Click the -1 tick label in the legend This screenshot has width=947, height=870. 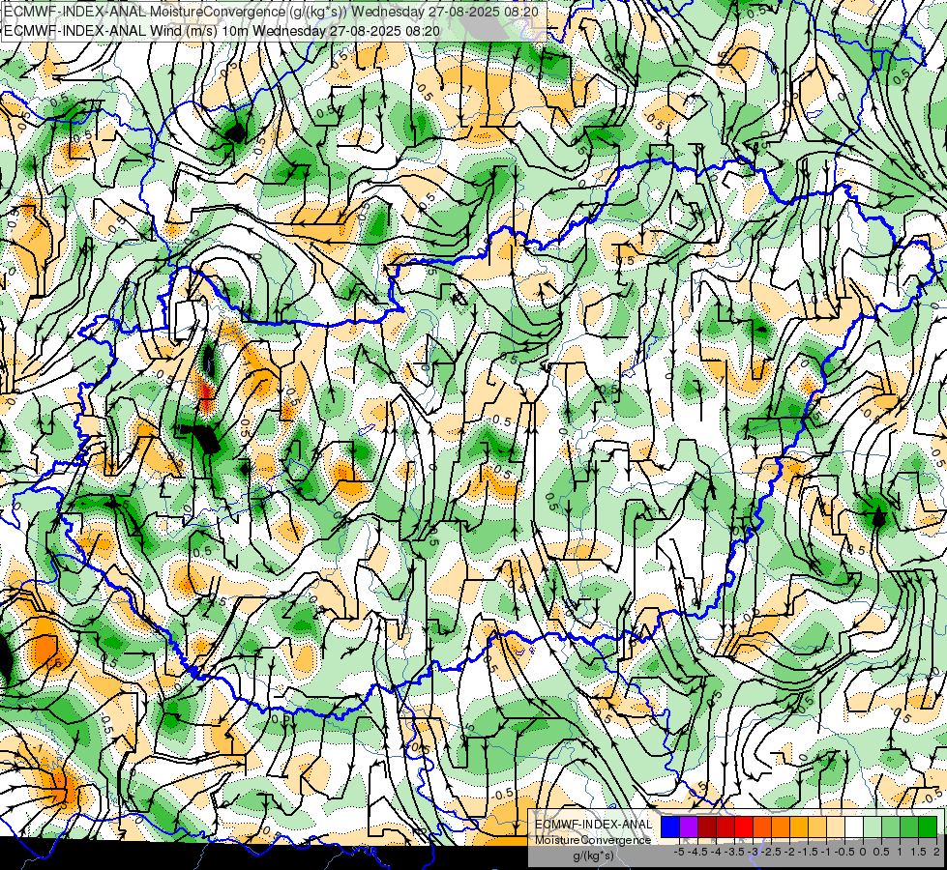[826, 852]
